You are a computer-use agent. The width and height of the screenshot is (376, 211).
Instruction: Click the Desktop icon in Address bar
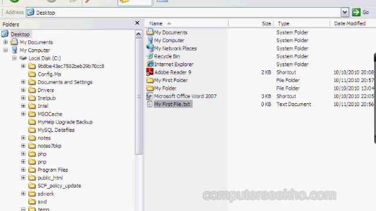[x=31, y=12]
